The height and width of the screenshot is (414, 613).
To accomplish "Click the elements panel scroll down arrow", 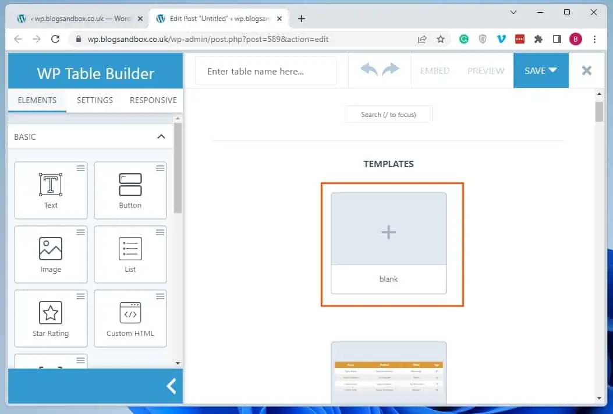I will point(178,363).
